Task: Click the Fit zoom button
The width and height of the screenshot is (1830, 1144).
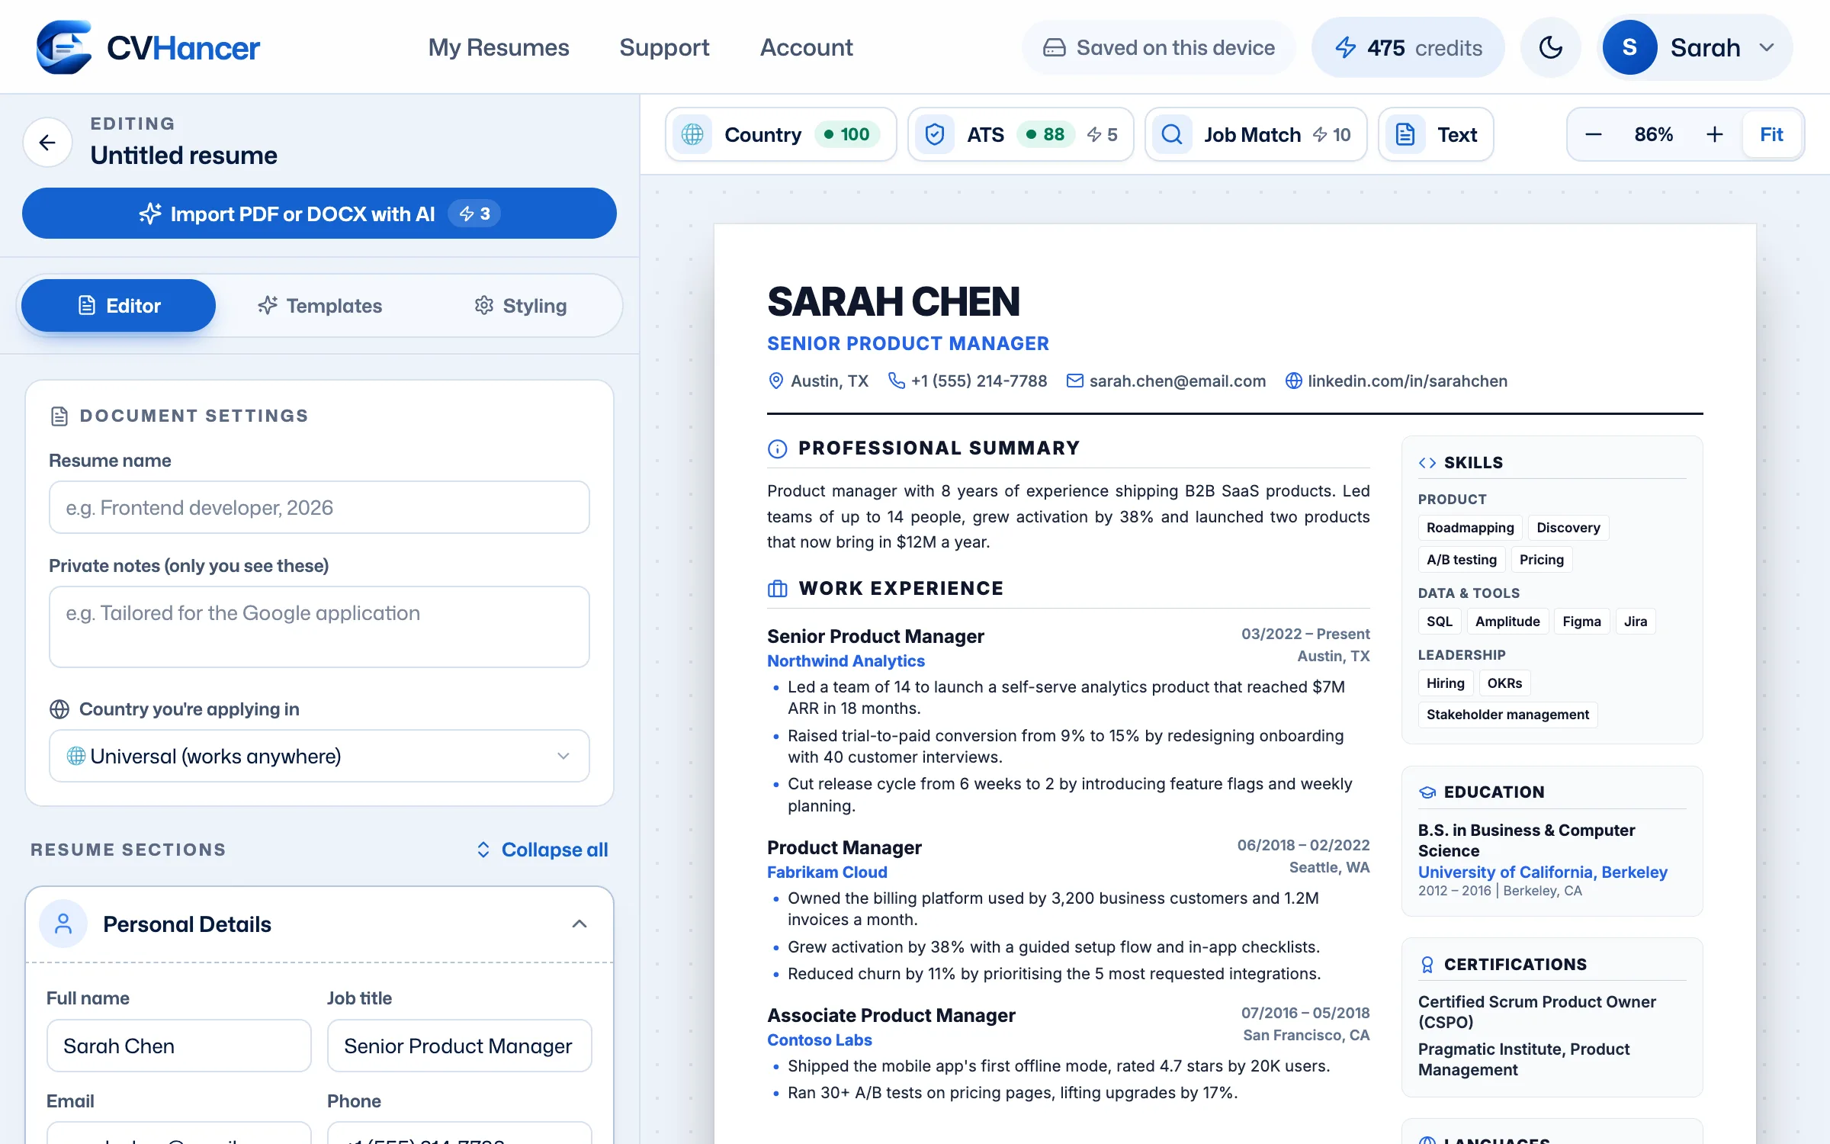Action: (x=1771, y=134)
